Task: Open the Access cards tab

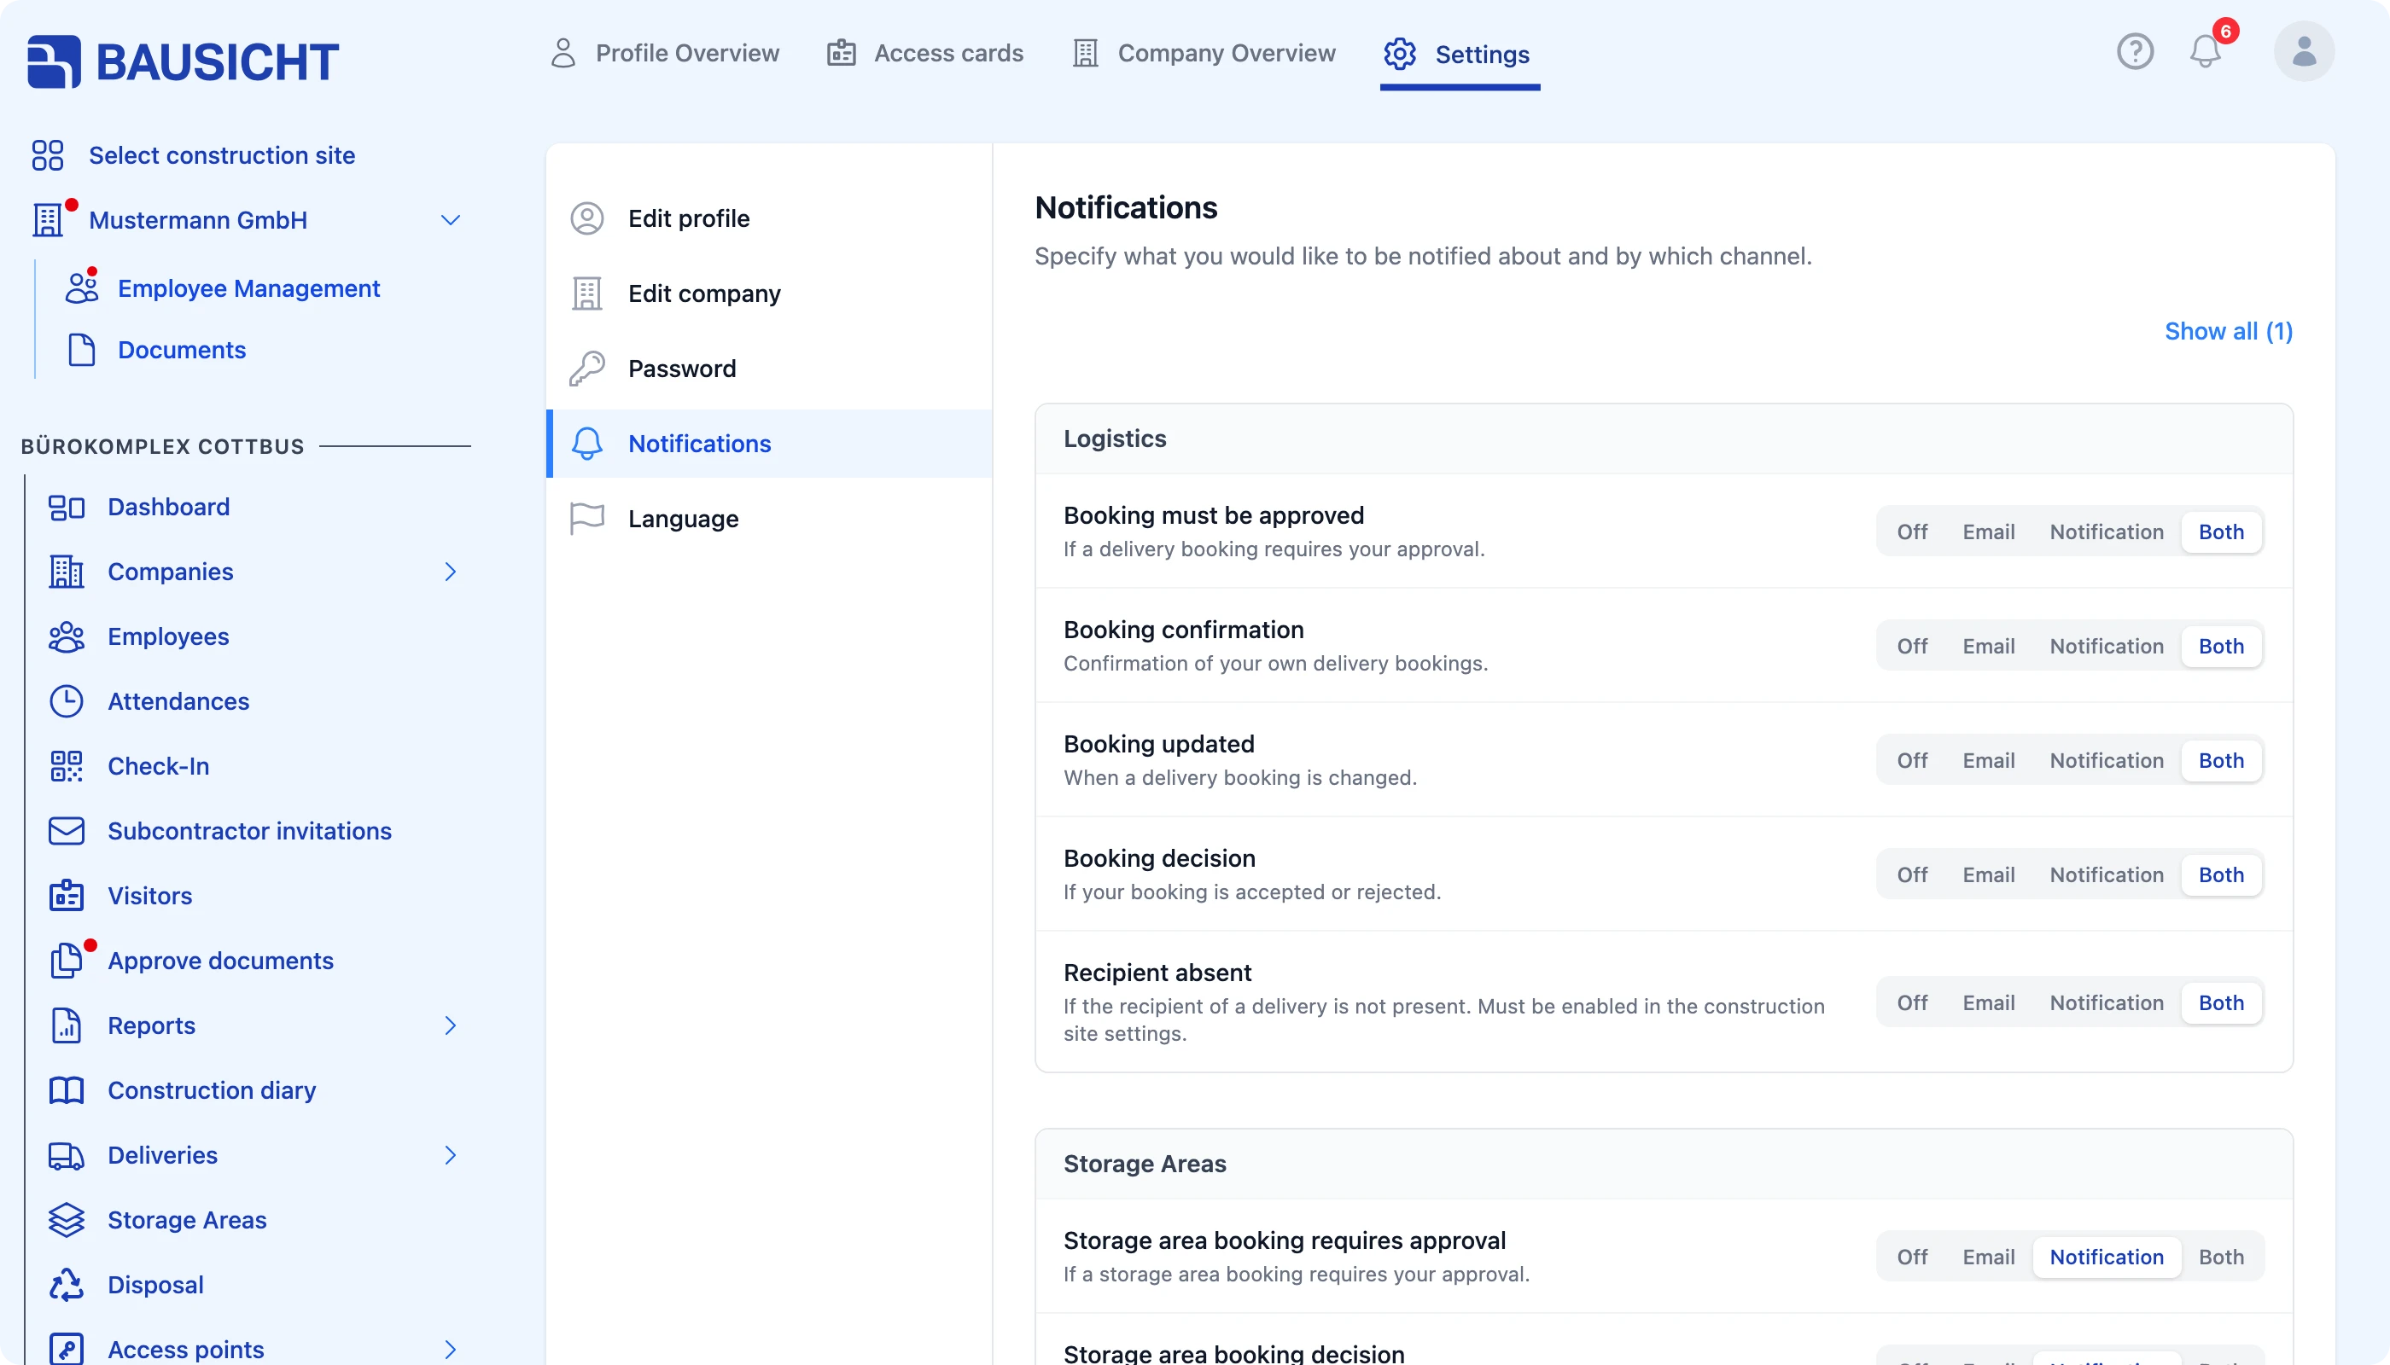Action: tap(925, 54)
